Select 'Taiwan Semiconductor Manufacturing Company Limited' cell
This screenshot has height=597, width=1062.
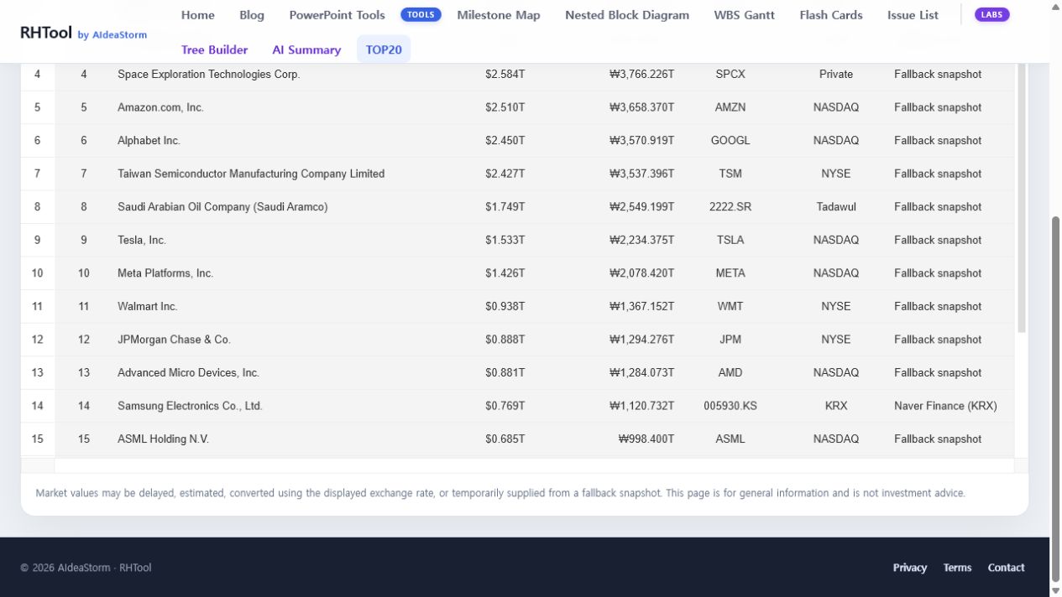[x=251, y=174]
